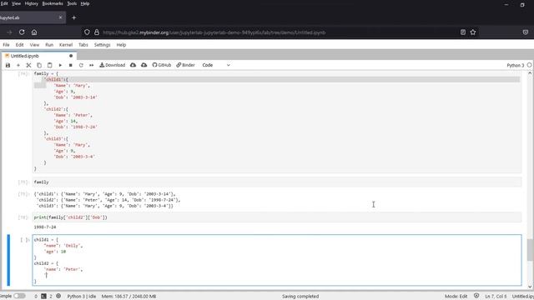Image resolution: width=534 pixels, height=300 pixels.
Task: Click the shield trust icon in status bar
Action: [x=476, y=297]
